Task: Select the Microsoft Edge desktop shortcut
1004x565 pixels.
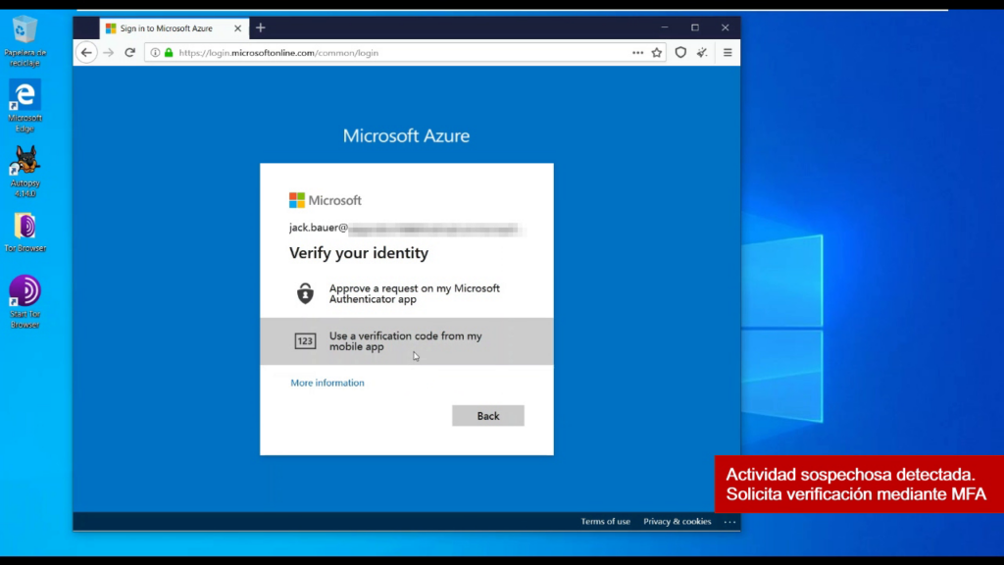Action: [25, 106]
